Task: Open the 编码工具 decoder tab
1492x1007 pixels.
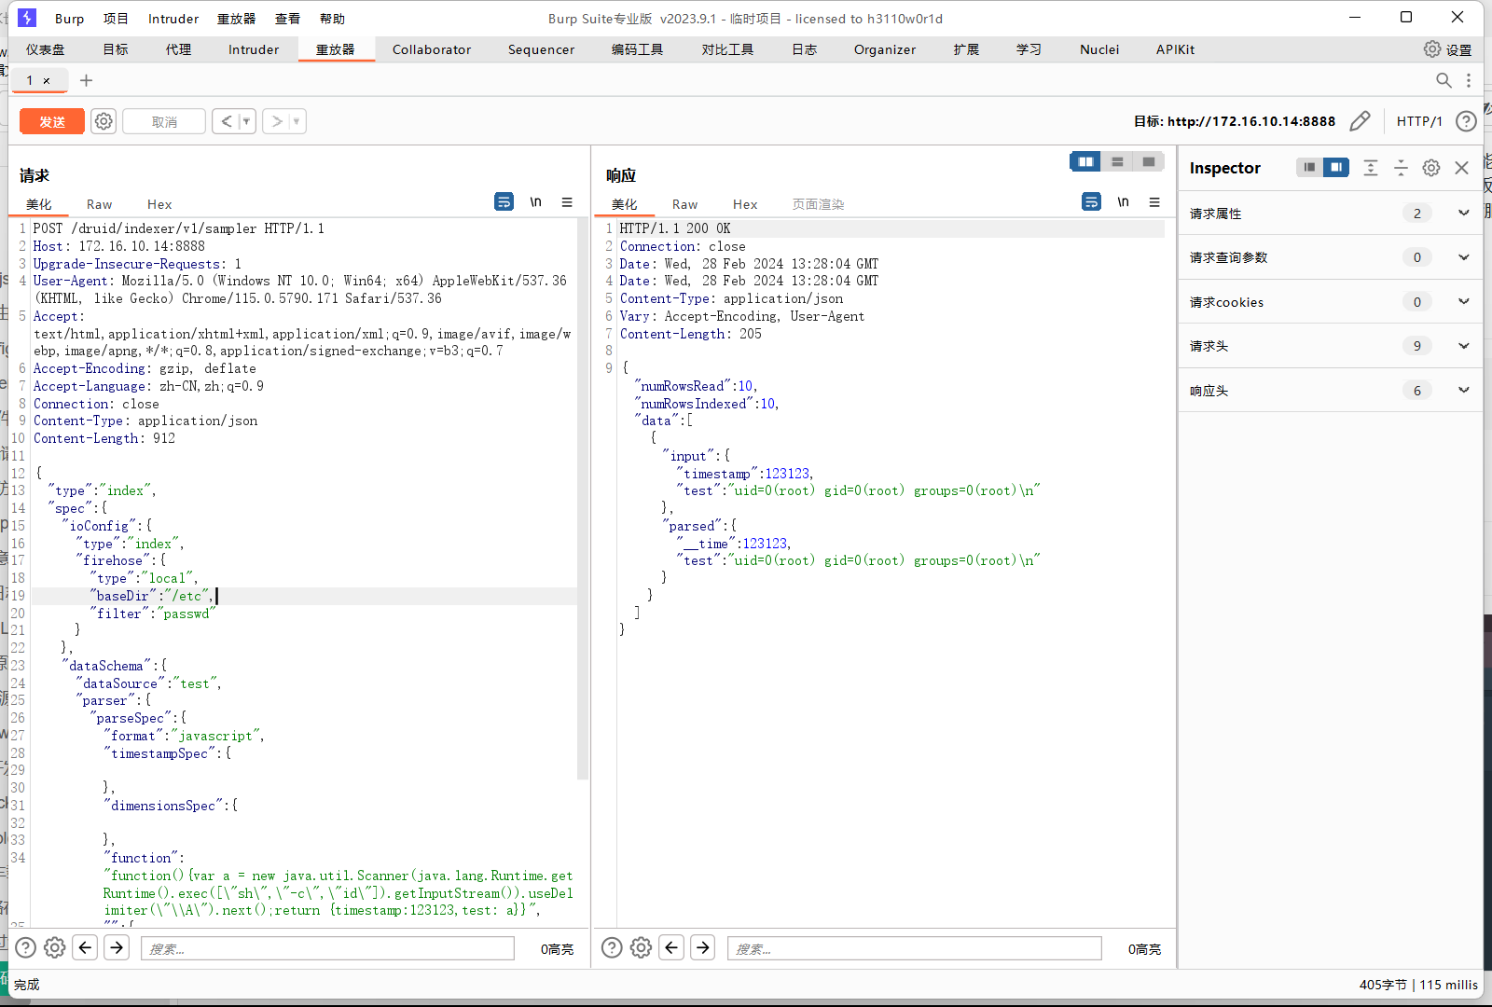Action: click(x=637, y=49)
